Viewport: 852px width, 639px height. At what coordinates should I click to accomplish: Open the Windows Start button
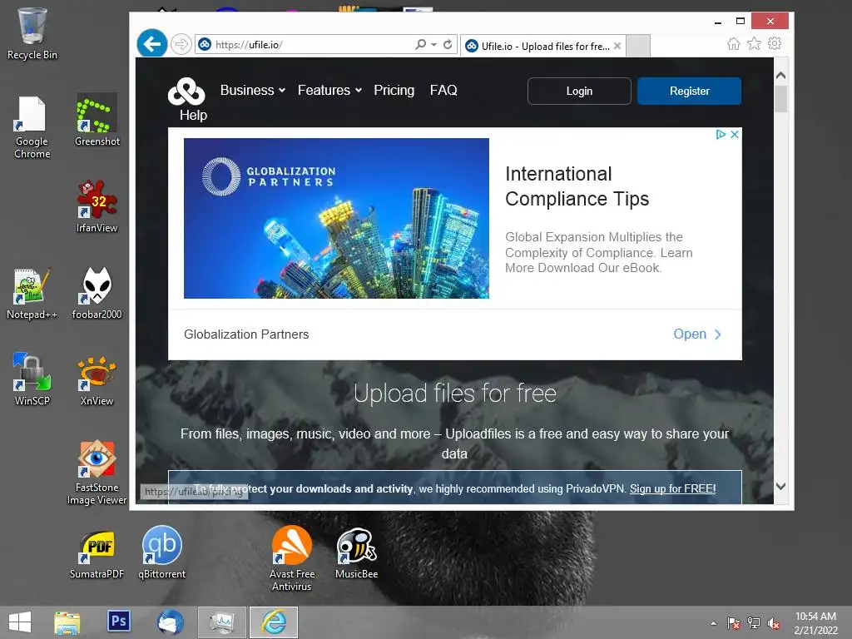pos(20,622)
